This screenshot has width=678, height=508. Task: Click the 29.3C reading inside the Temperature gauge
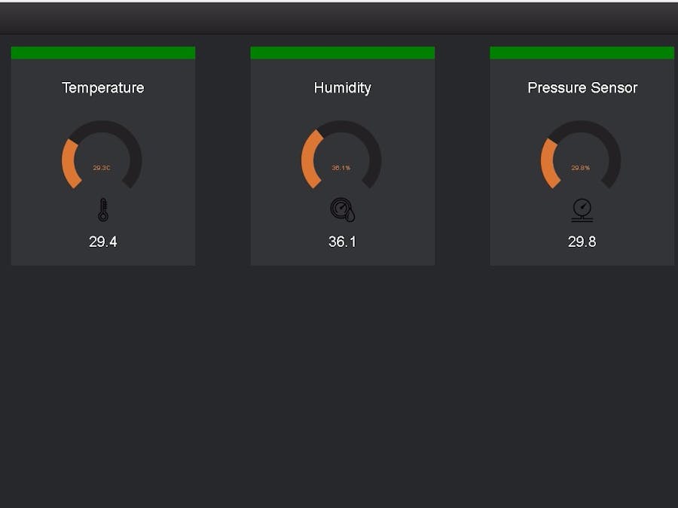click(x=102, y=167)
